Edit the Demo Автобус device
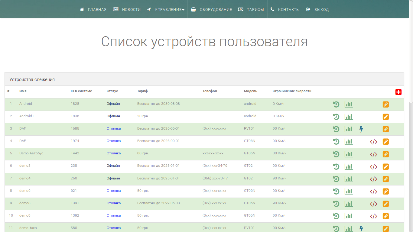Image resolution: width=413 pixels, height=232 pixels. pyautogui.click(x=385, y=154)
